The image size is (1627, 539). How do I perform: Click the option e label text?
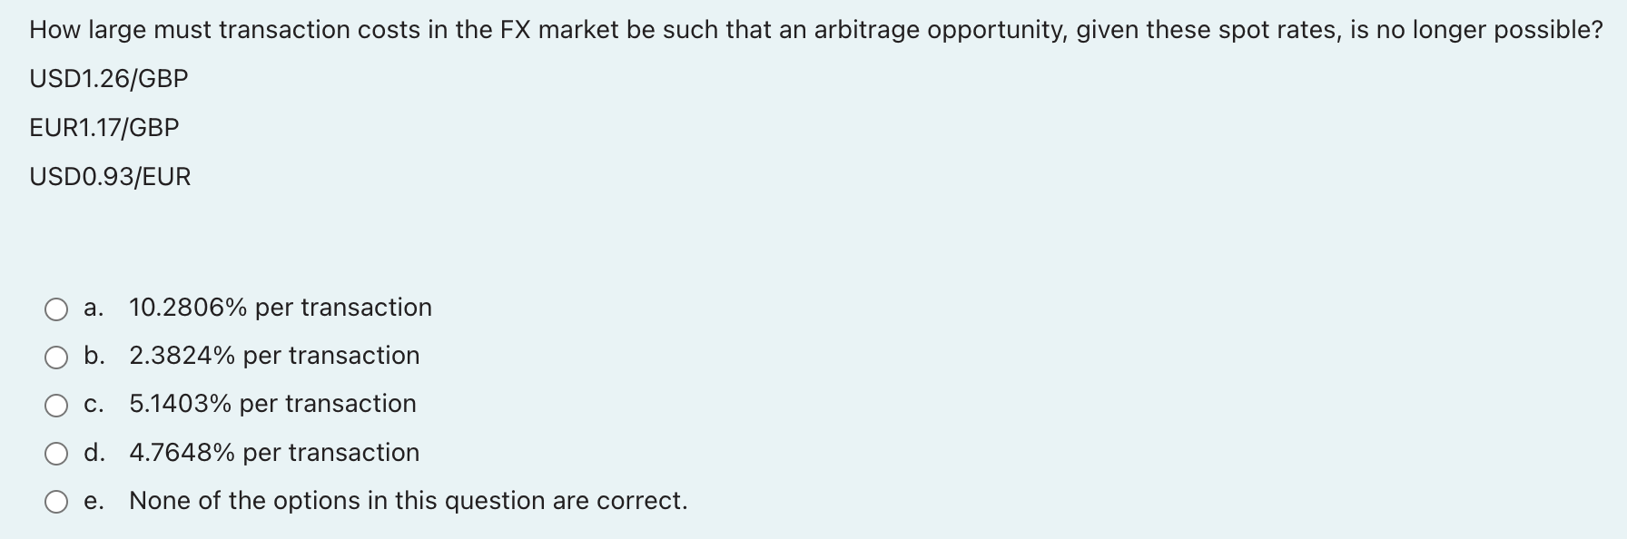(x=94, y=501)
